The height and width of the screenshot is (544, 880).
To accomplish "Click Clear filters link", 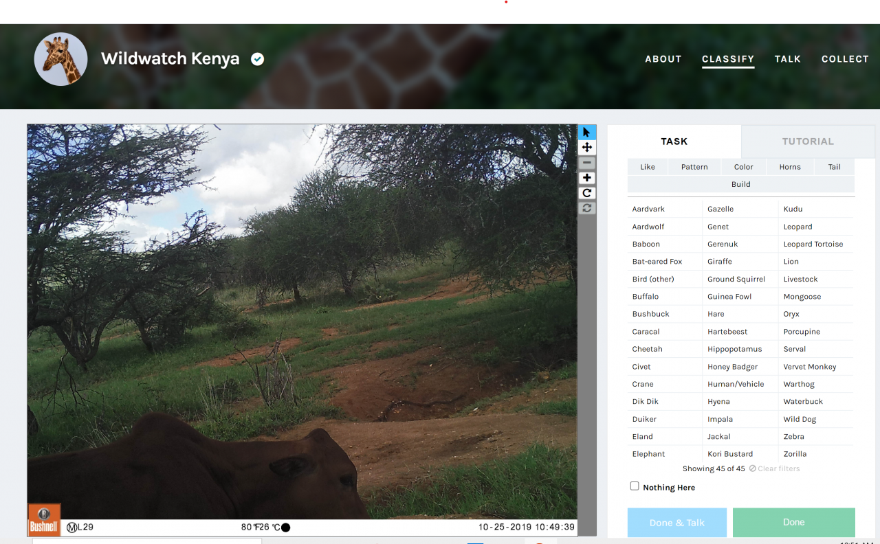I will point(775,468).
